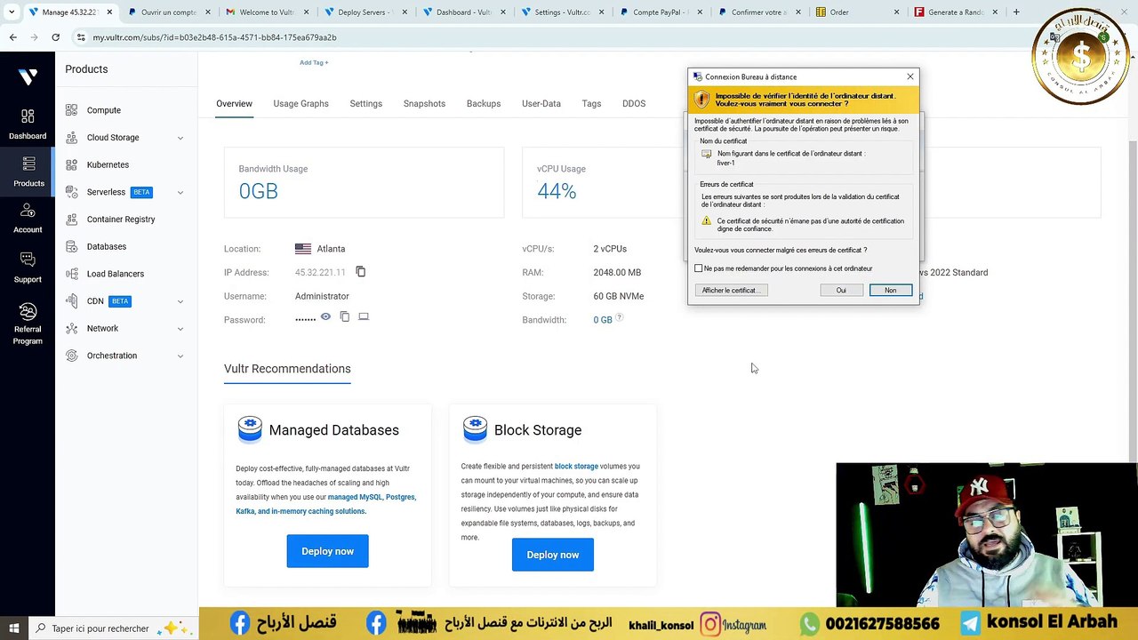Image resolution: width=1138 pixels, height=640 pixels.
Task: Open the DDOS tab
Action: [634, 104]
